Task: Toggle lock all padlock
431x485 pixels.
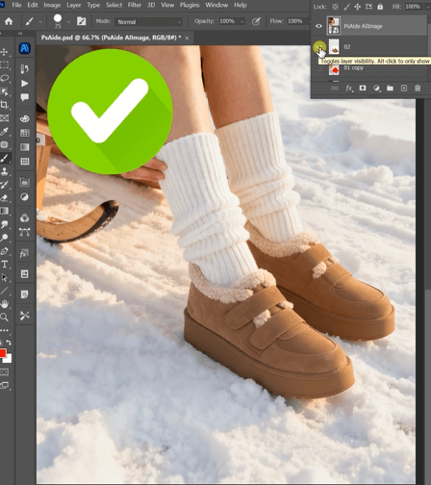Action: [380, 7]
